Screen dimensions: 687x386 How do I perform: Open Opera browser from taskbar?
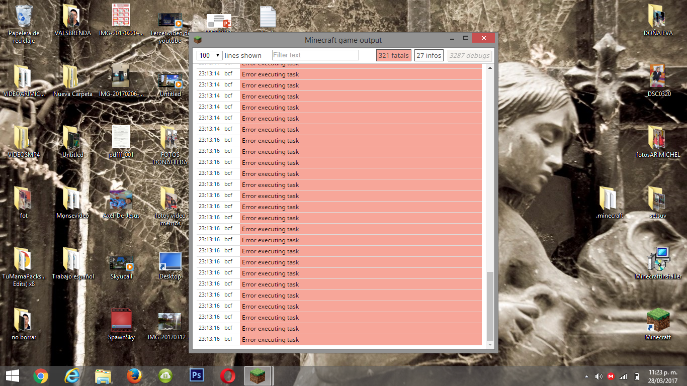(228, 376)
